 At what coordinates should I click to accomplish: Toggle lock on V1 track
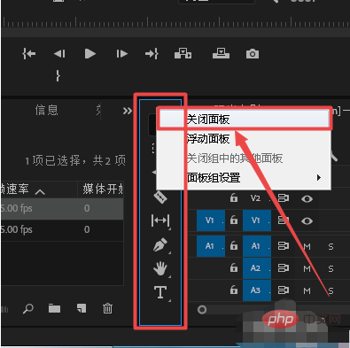point(234,220)
